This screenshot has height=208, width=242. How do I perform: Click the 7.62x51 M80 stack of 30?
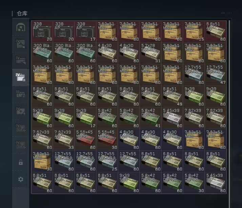(42, 161)
